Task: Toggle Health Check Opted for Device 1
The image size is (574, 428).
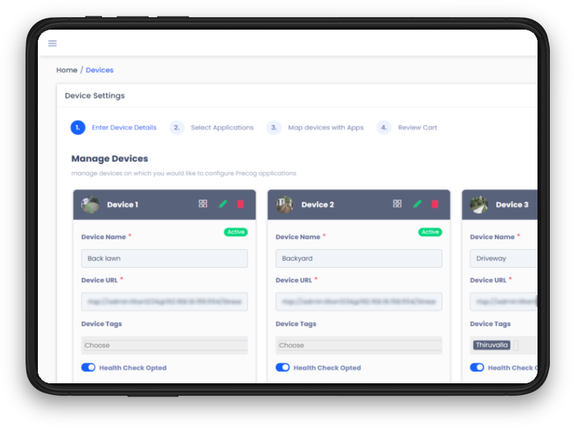Action: coord(88,367)
